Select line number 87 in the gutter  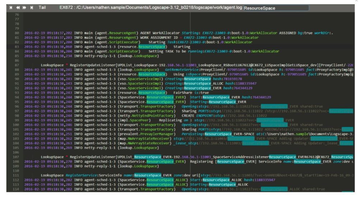(17, 65)
